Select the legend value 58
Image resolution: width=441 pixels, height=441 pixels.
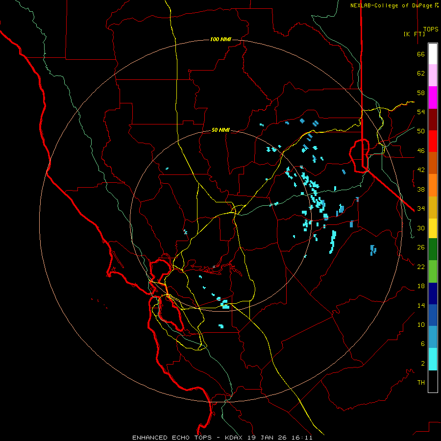421,93
